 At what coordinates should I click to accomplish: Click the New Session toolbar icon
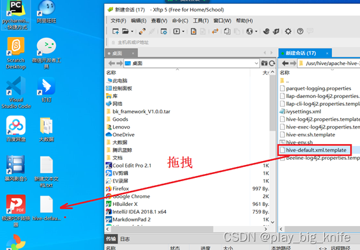tap(116, 31)
